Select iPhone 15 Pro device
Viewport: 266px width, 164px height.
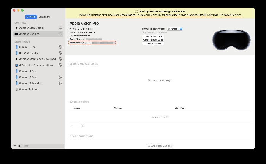click(38, 53)
